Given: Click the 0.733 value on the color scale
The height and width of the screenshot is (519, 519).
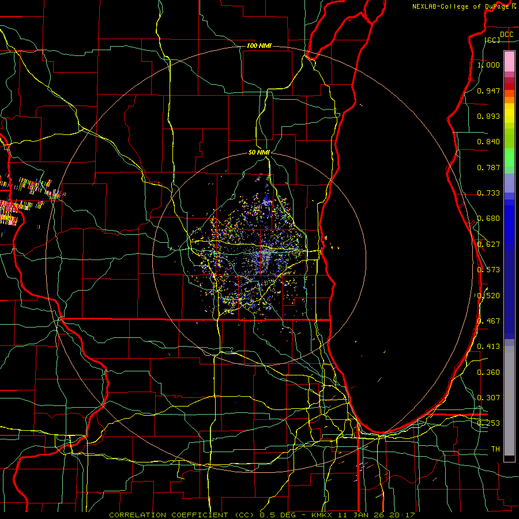Looking at the screenshot, I should [x=488, y=193].
